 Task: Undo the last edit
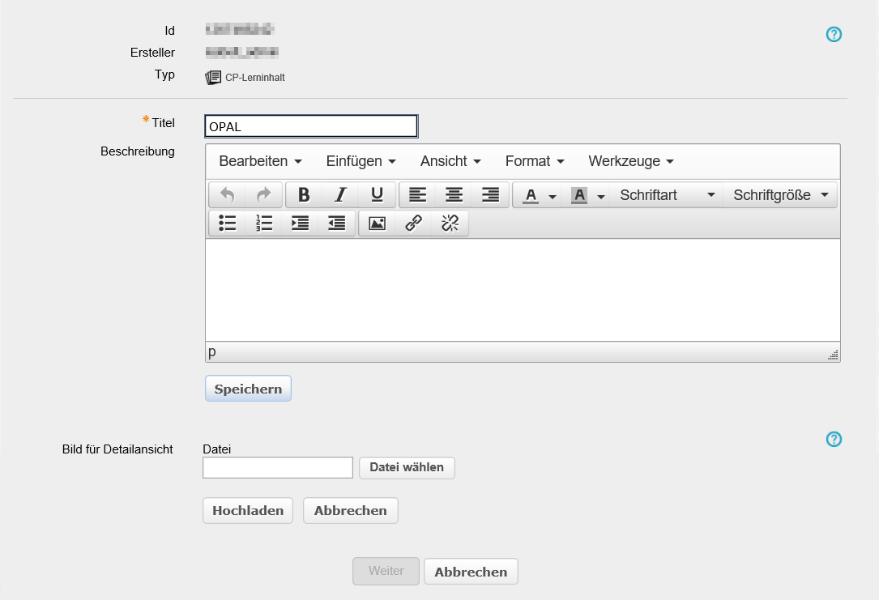pos(228,195)
